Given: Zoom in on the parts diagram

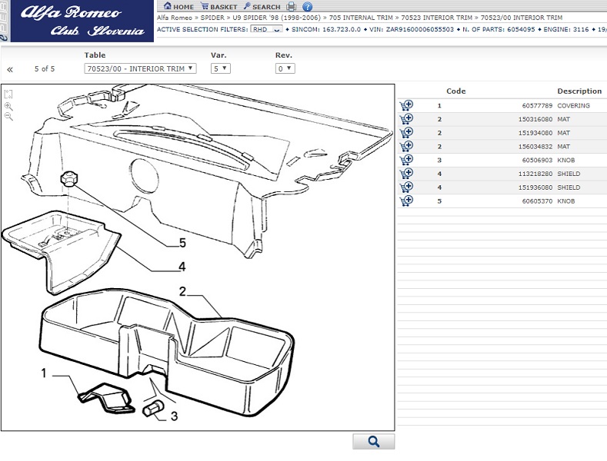Looking at the screenshot, I should [8, 106].
